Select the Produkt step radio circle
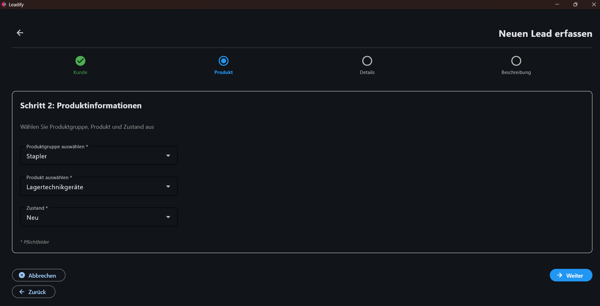The height and width of the screenshot is (306, 600). click(x=223, y=61)
